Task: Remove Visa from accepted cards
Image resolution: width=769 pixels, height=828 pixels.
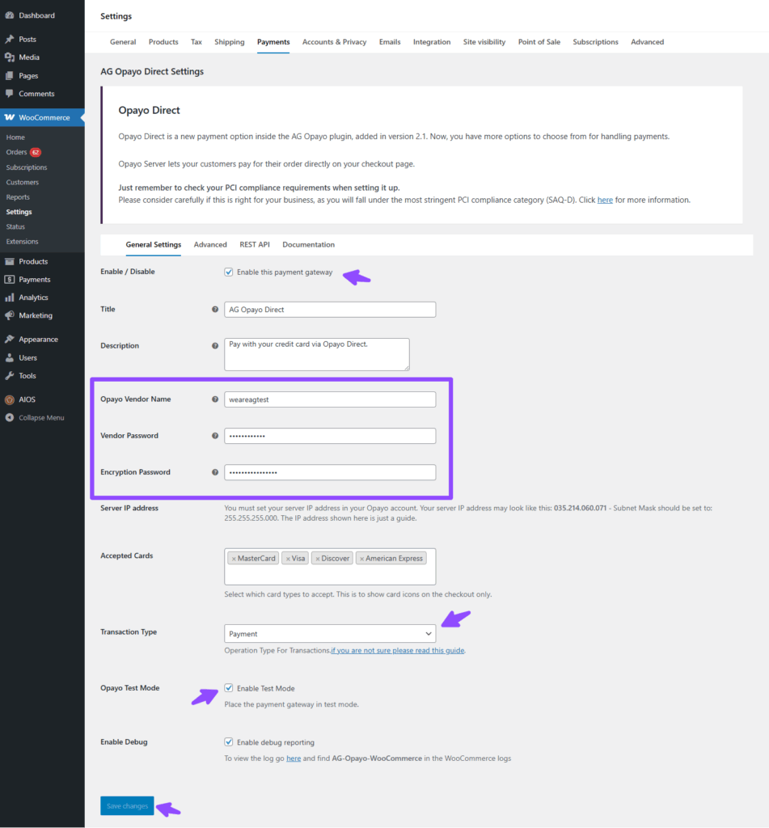Action: coord(288,559)
